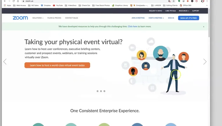
Task: Open the Dropbox bookmark
Action: coord(46,5)
